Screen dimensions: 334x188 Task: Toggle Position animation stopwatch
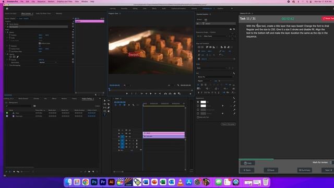[9, 35]
